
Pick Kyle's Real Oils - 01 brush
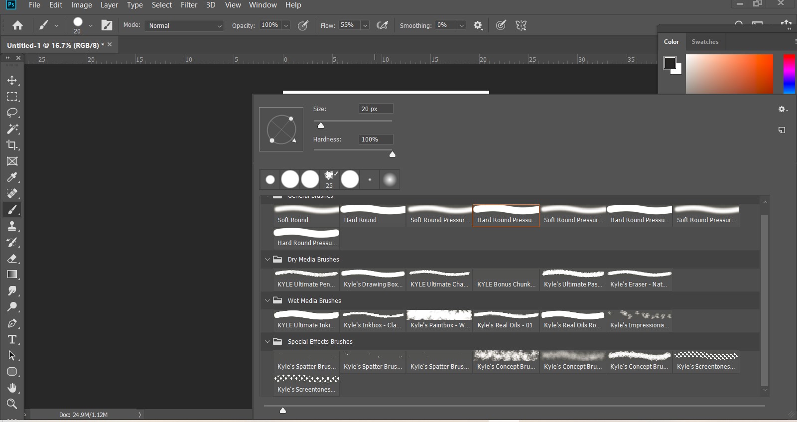point(506,320)
